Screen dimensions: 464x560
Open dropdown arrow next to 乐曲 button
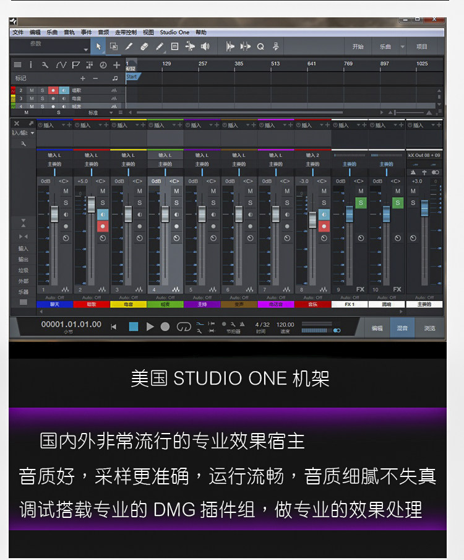(403, 47)
